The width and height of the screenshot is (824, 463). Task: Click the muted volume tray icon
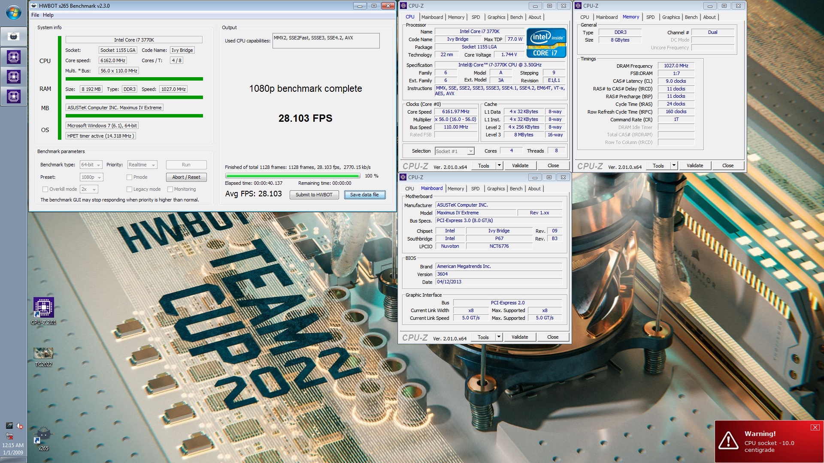(20, 426)
